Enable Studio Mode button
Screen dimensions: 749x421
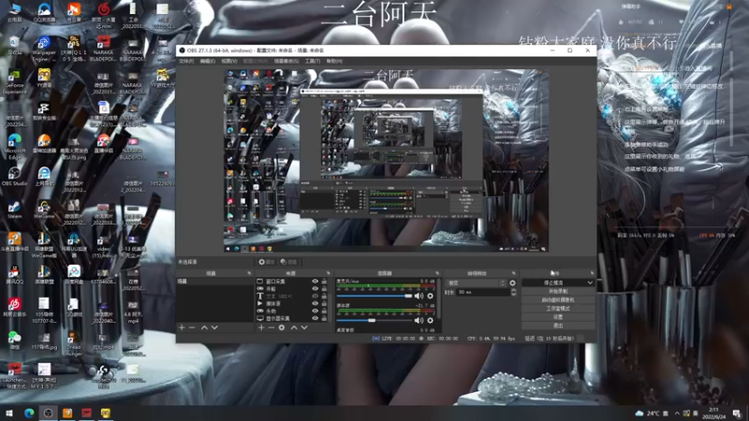[558, 309]
